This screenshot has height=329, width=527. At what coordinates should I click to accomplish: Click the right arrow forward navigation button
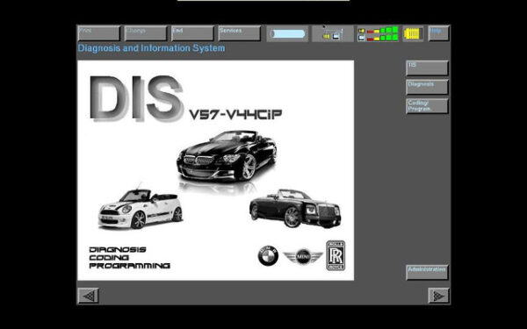(438, 296)
